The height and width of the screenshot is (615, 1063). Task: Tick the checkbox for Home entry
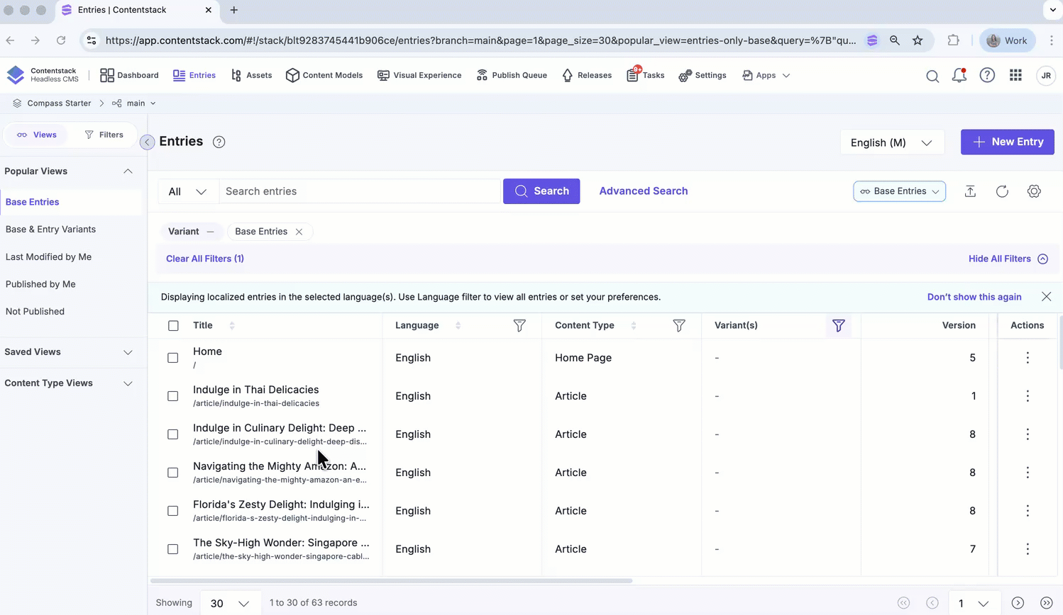173,358
